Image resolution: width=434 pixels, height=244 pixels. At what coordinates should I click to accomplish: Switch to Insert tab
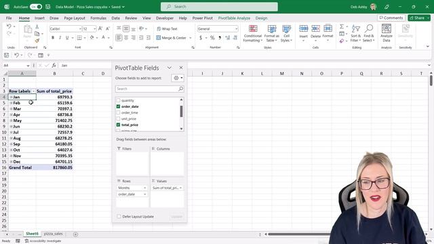point(39,18)
